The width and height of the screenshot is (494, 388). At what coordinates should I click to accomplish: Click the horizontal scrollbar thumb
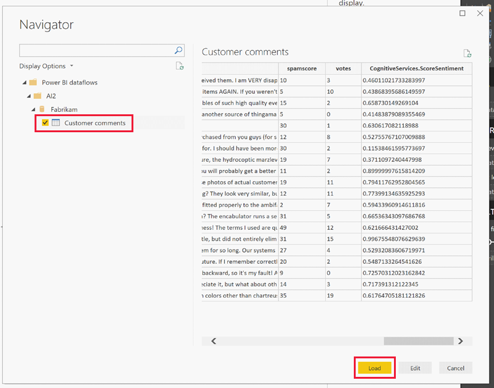coord(419,341)
